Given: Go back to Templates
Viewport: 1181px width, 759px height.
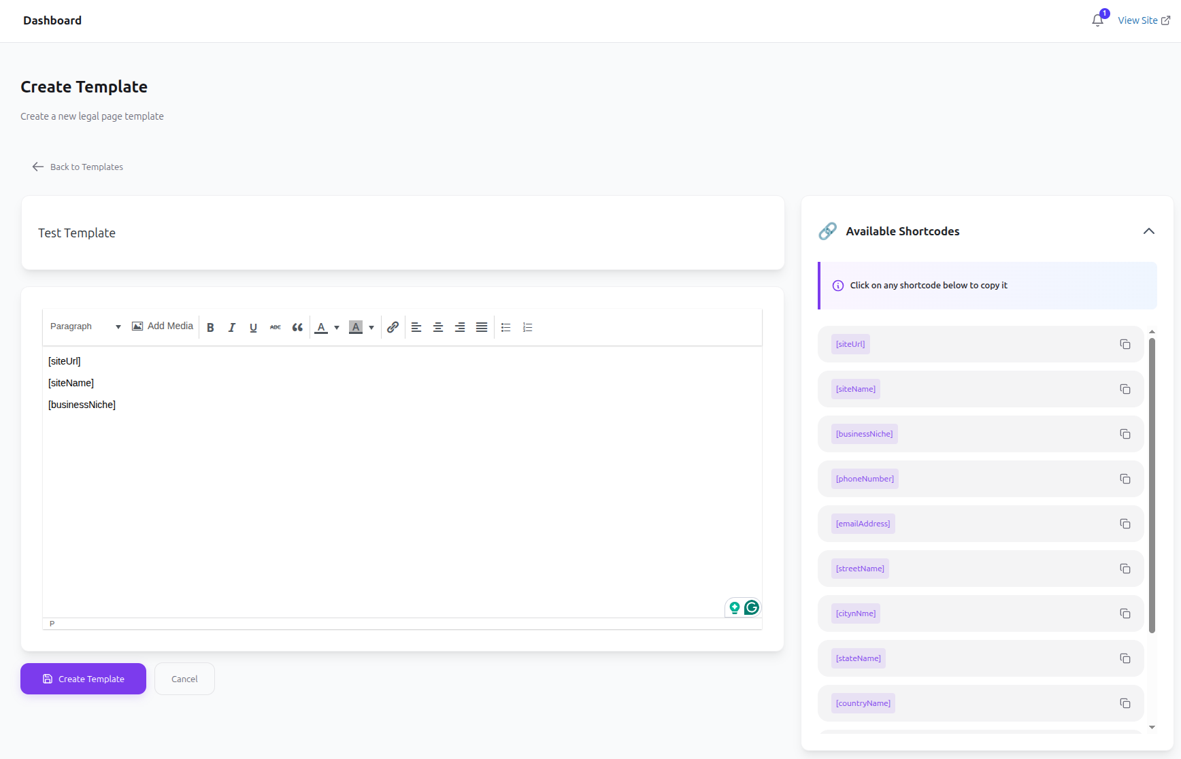Looking at the screenshot, I should pos(78,167).
